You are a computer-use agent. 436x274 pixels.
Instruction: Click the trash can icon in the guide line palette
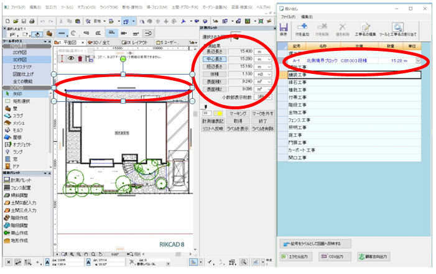[80, 58]
